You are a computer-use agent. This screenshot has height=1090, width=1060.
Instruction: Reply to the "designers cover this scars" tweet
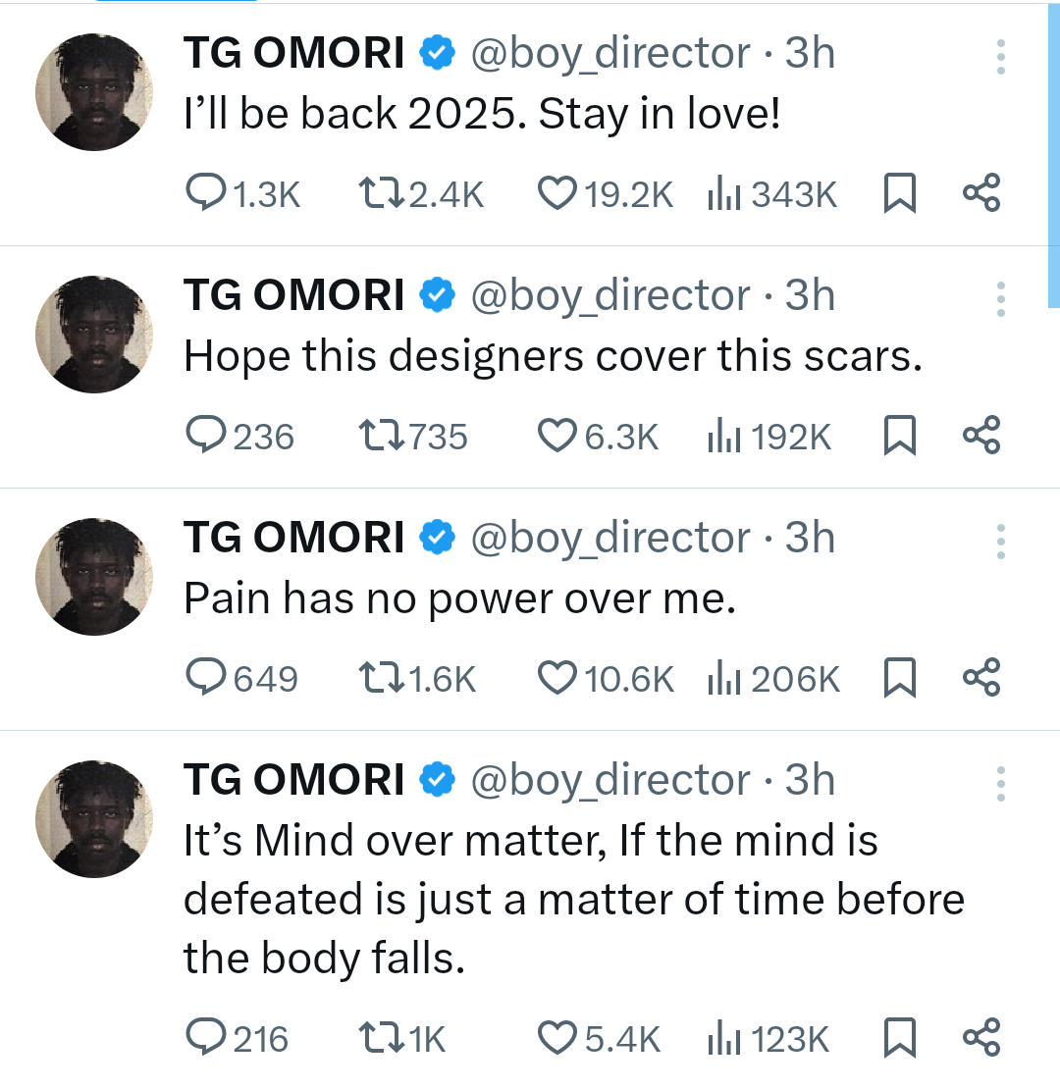tap(206, 436)
